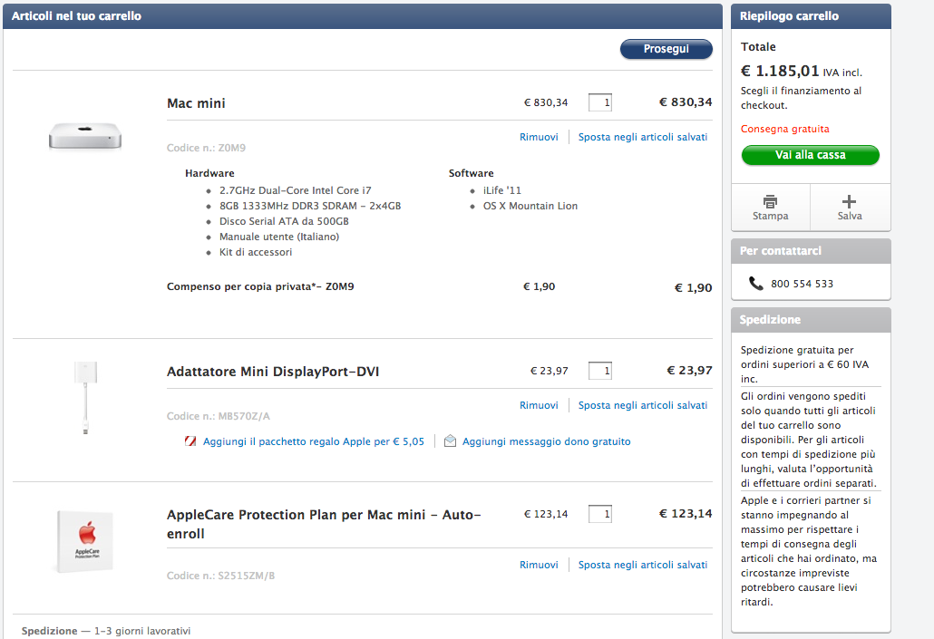934x639 pixels.
Task: Click the phone number 800 554 533
Action: pyautogui.click(x=802, y=284)
